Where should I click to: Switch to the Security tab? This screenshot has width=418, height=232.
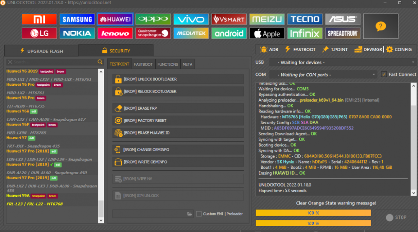pos(116,50)
